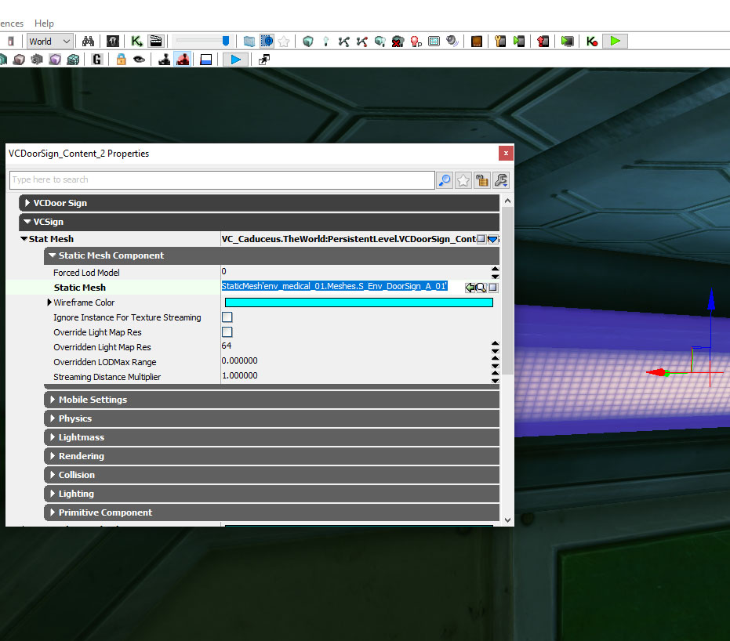Screen dimensions: 730x641
Task: Collapse the Static Mesh Component section
Action: pos(52,255)
